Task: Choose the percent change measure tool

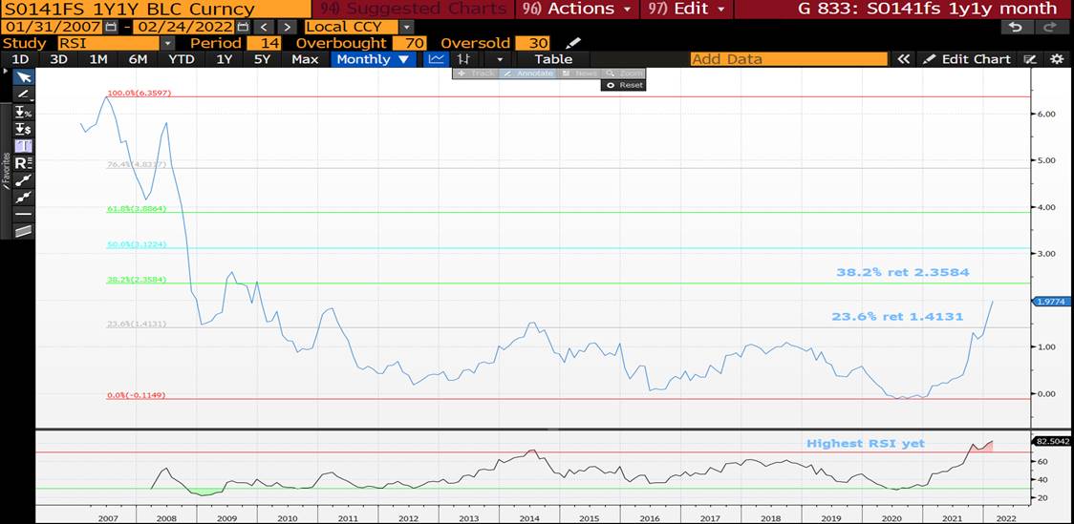Action: click(x=24, y=112)
